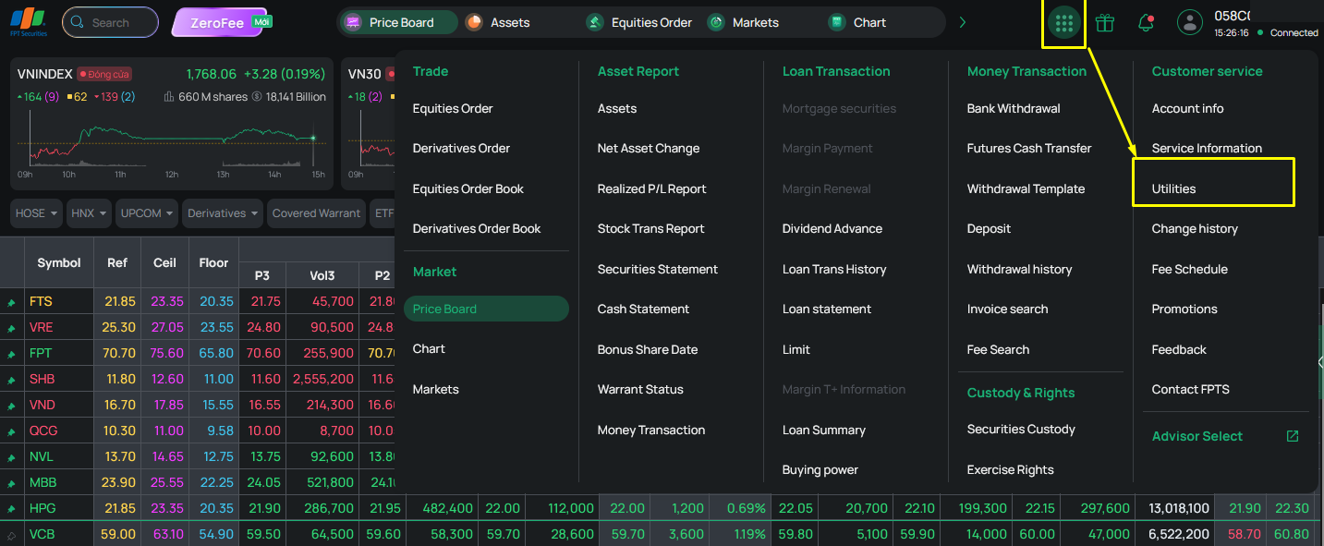Switch to the Chart tab
Image resolution: width=1324 pixels, height=546 pixels.
coord(857,22)
